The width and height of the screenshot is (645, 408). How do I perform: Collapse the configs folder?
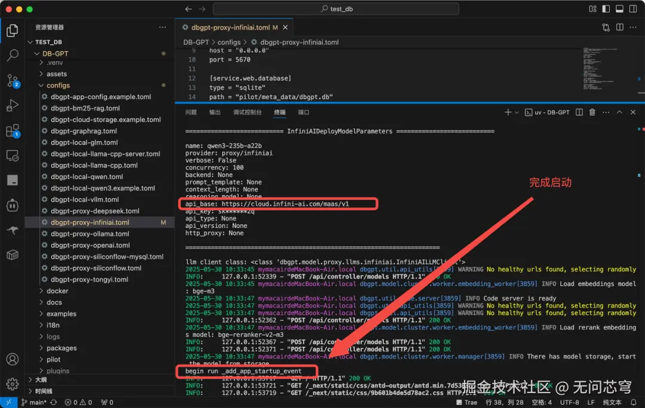click(x=58, y=85)
